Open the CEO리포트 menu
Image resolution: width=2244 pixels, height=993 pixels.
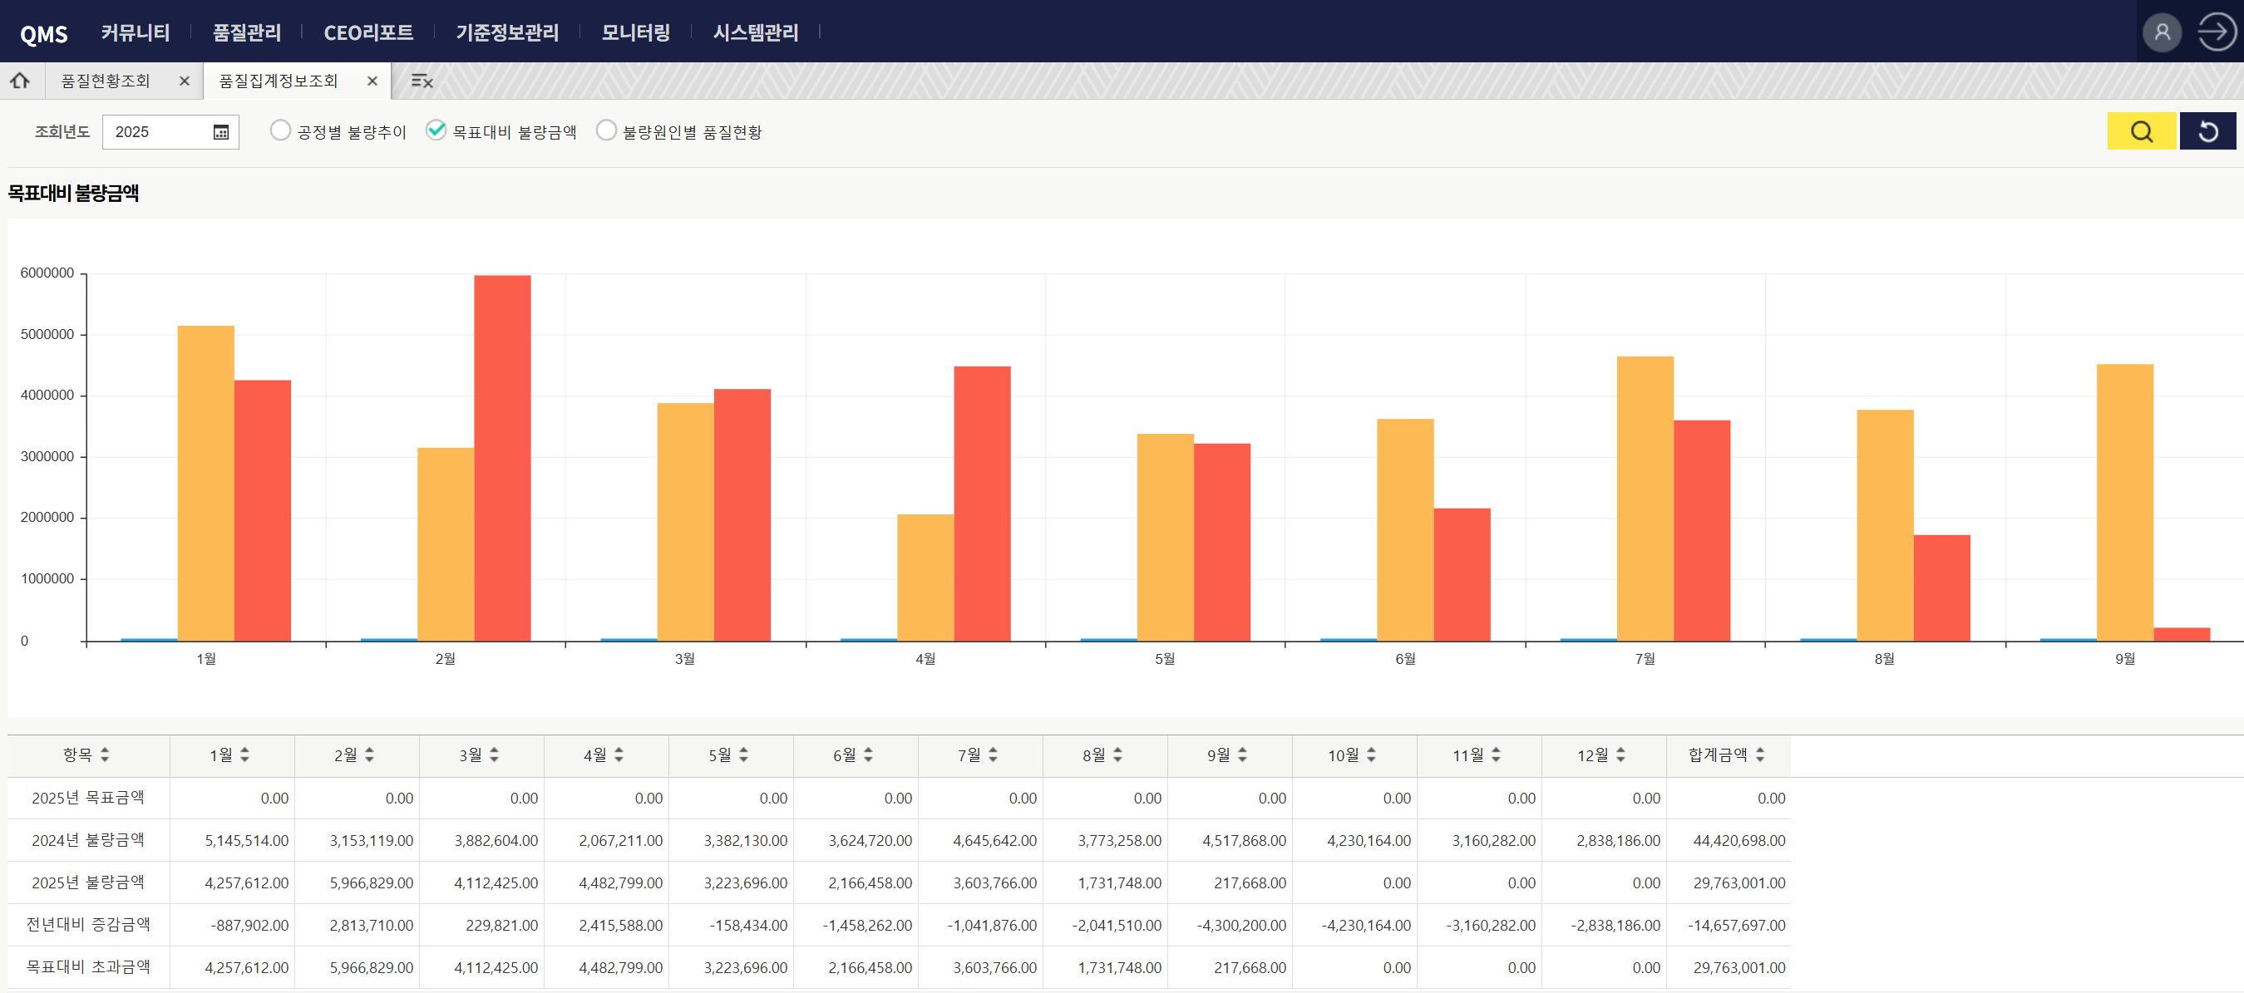tap(369, 32)
